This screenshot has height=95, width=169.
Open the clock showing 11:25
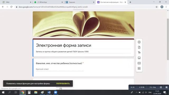coord(157,92)
